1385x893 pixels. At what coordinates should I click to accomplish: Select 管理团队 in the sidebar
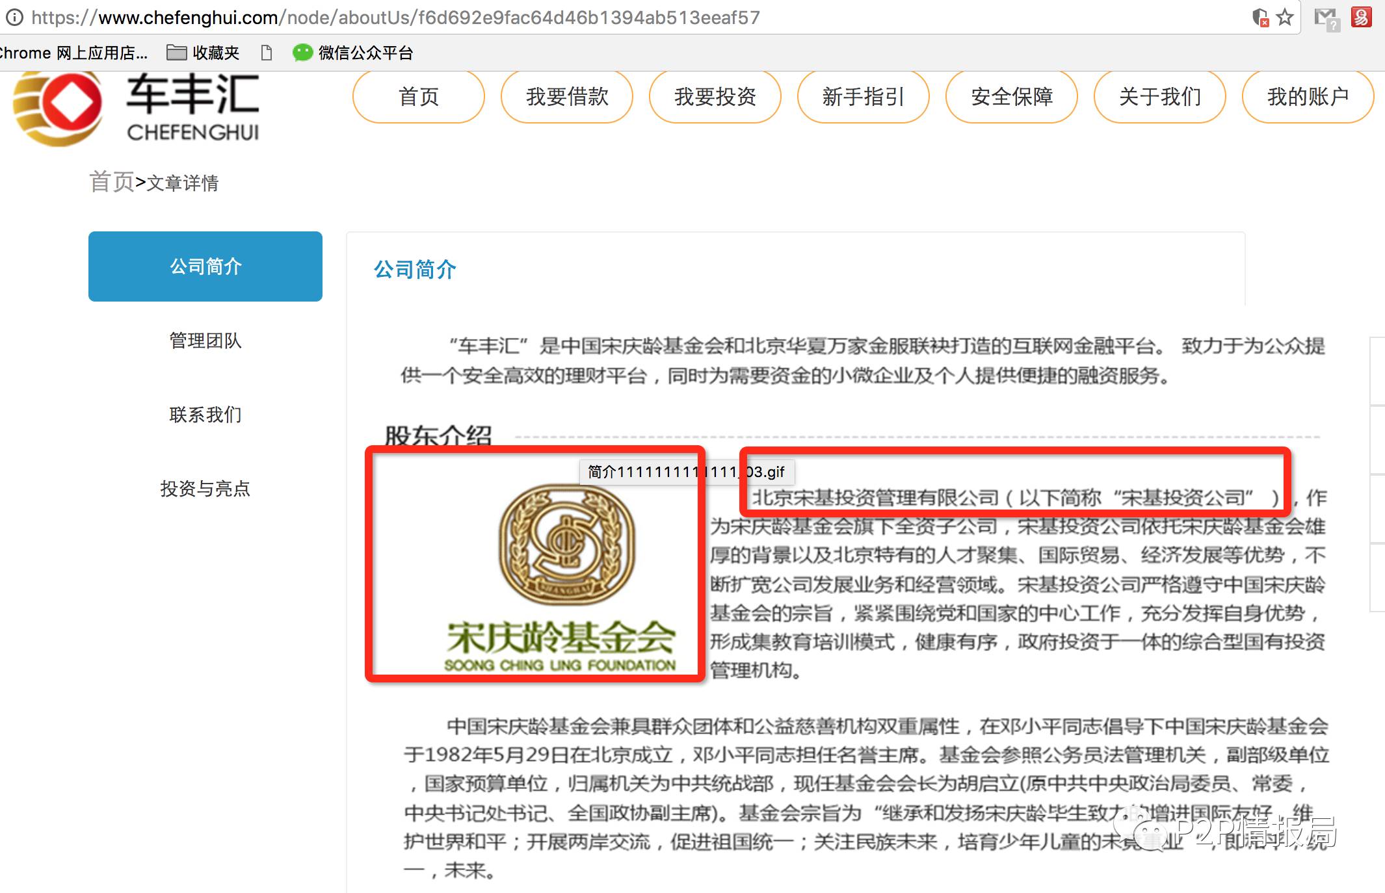205,341
